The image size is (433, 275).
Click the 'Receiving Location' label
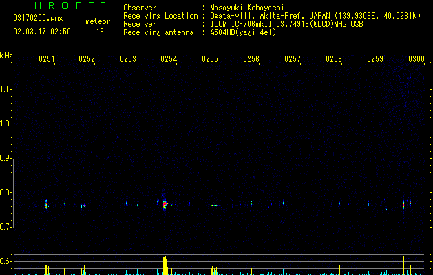[x=160, y=16]
